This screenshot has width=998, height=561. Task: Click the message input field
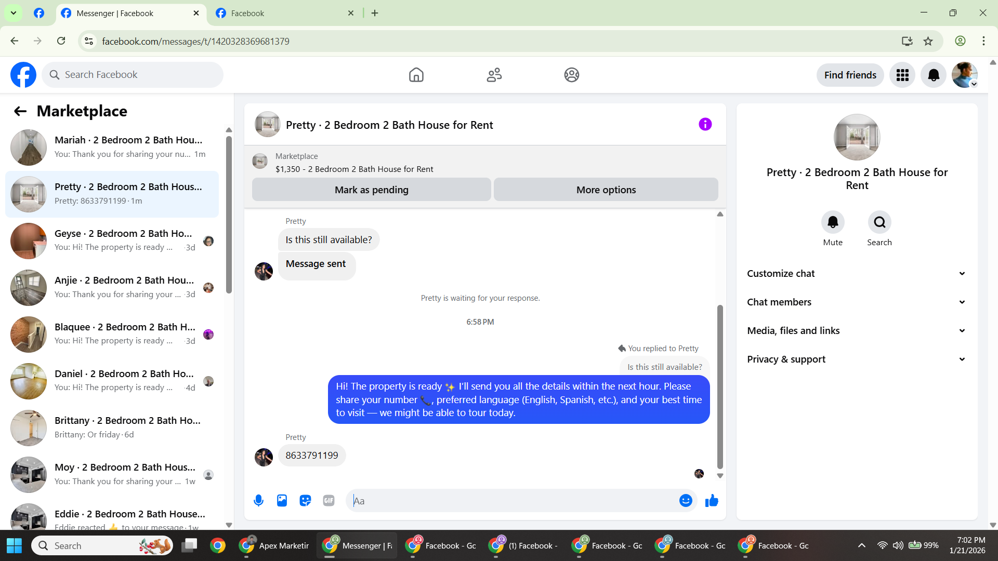tap(512, 501)
